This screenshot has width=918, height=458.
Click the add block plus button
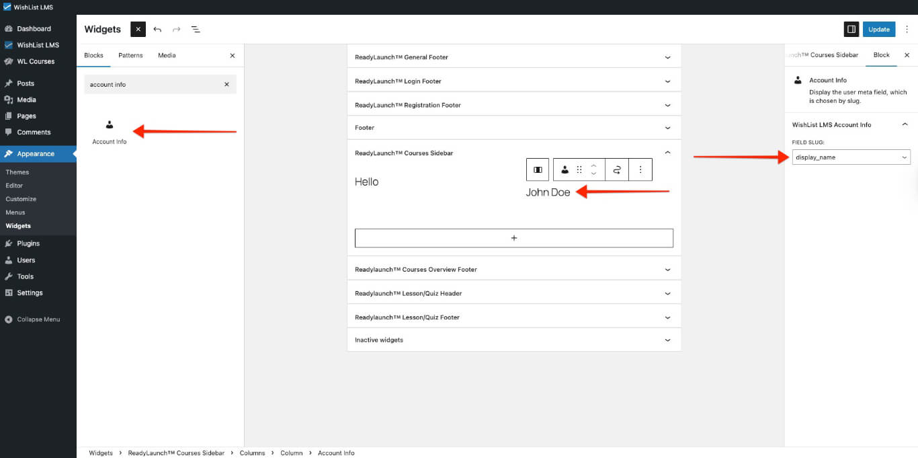pos(513,238)
